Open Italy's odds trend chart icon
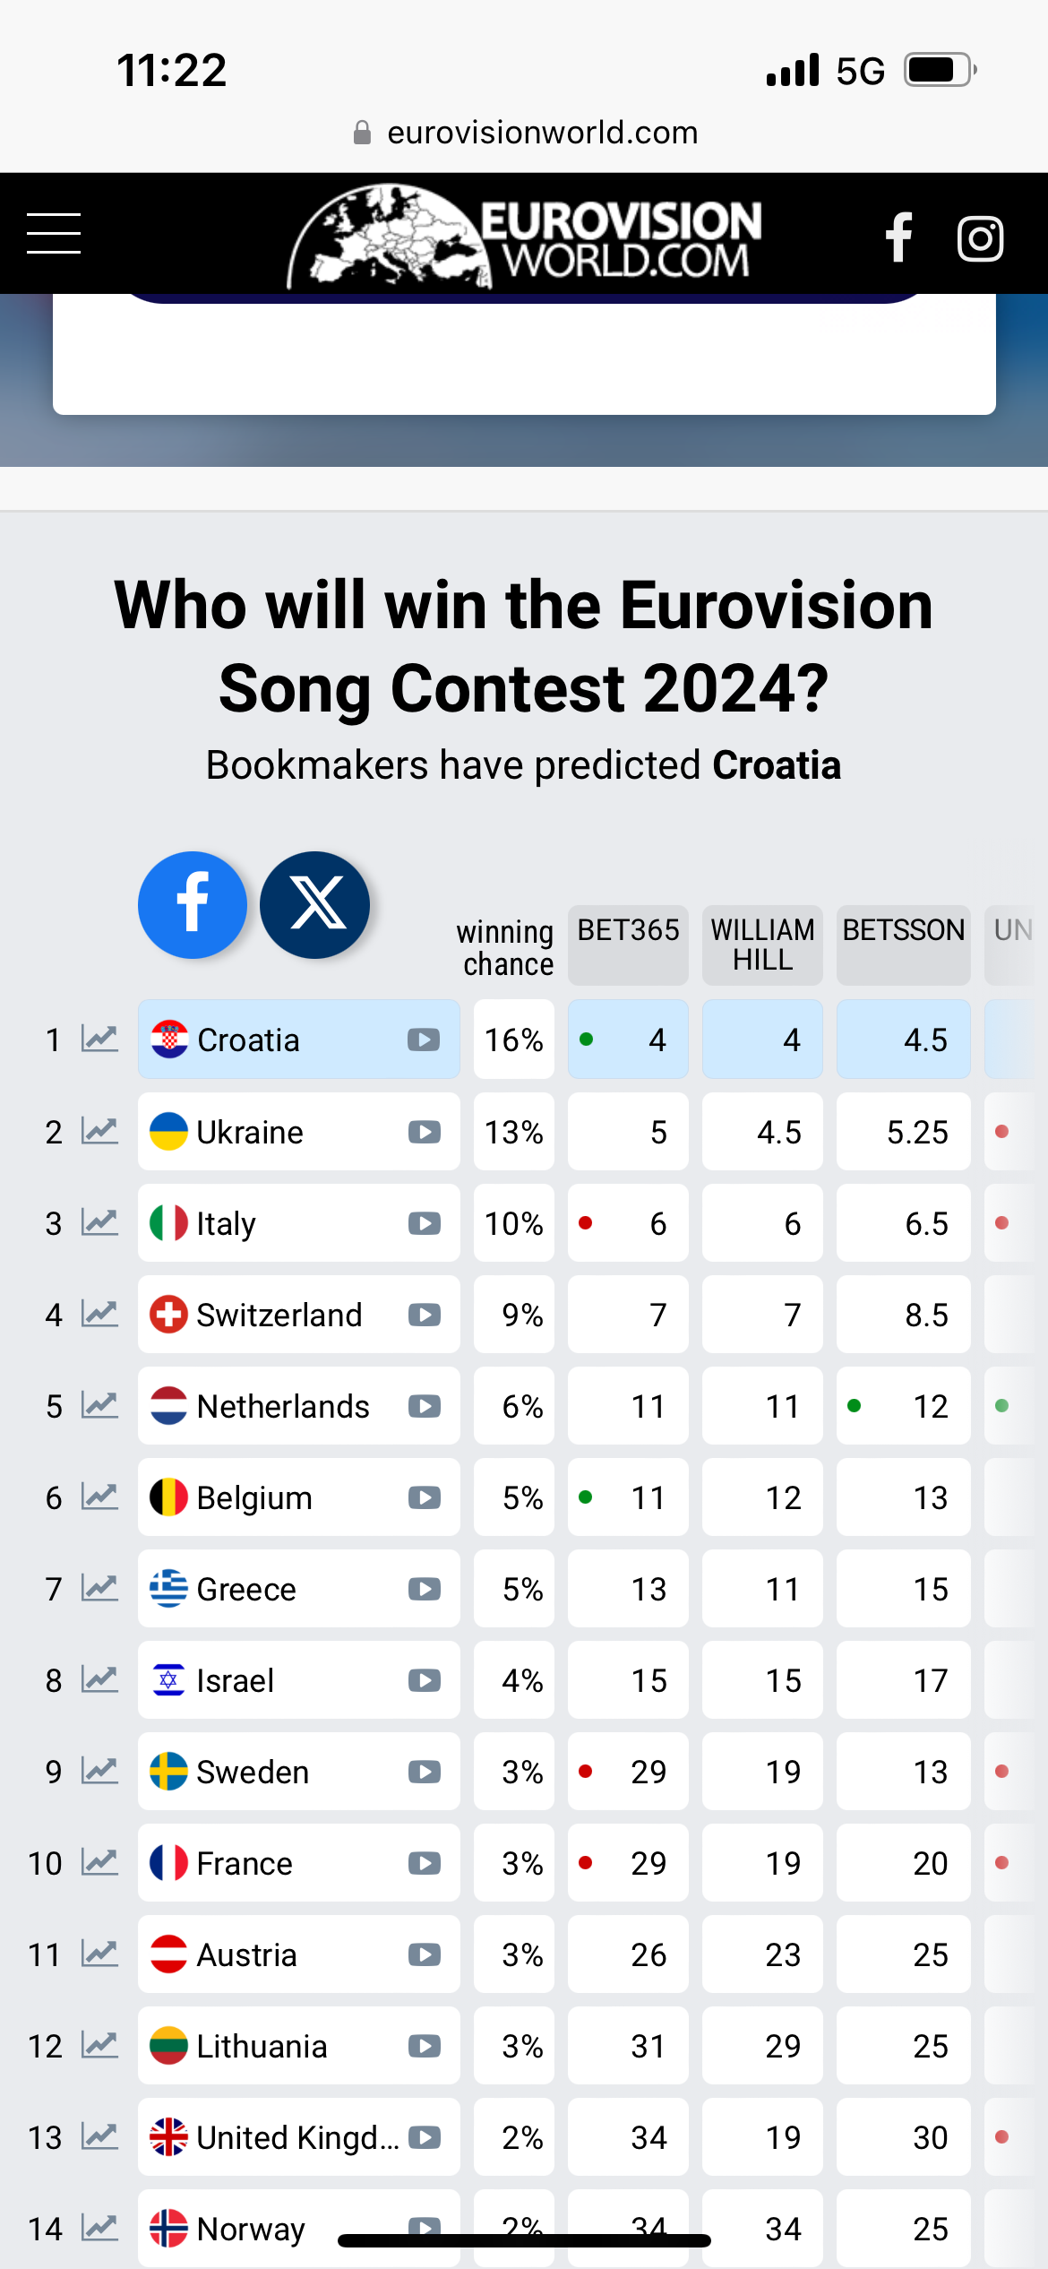 point(99,1222)
